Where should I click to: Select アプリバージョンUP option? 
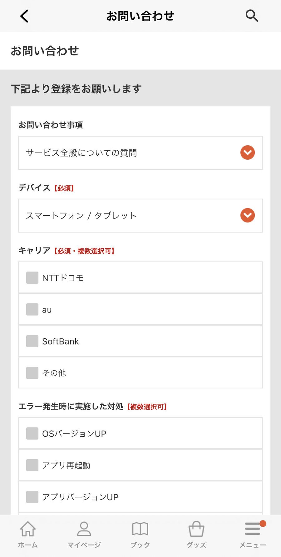(x=140, y=497)
